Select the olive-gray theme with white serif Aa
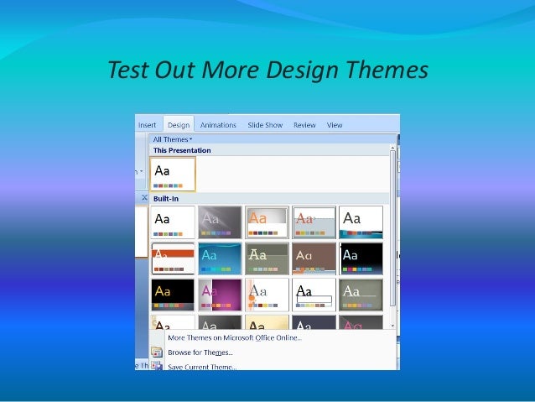 coord(361,295)
